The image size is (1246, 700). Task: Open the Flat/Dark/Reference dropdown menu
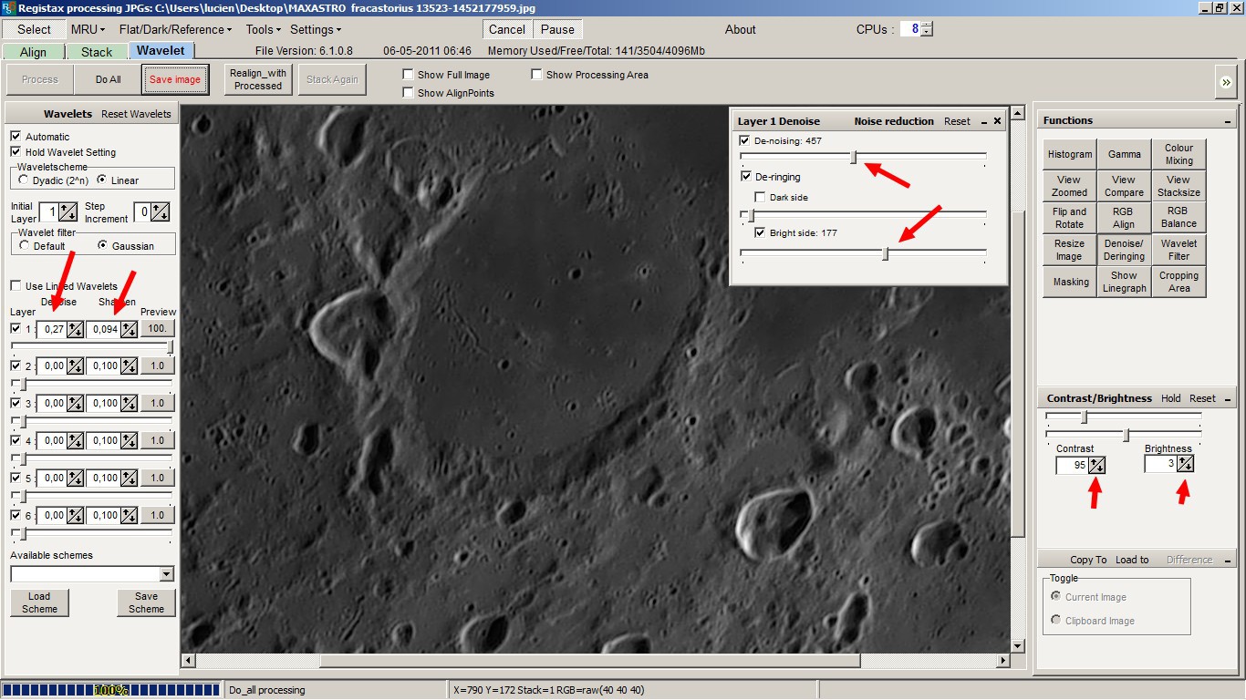tap(175, 29)
